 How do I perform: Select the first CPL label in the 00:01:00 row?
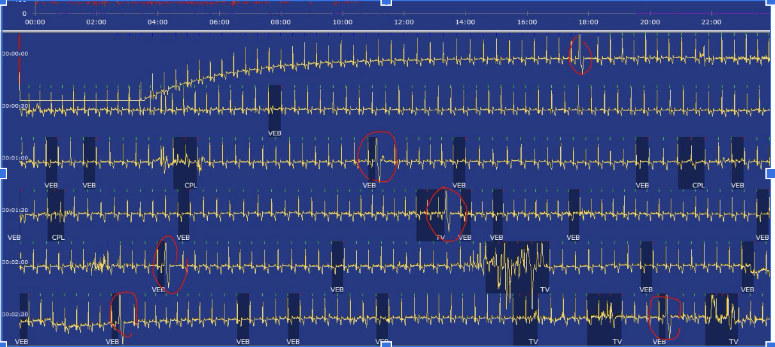click(x=191, y=186)
